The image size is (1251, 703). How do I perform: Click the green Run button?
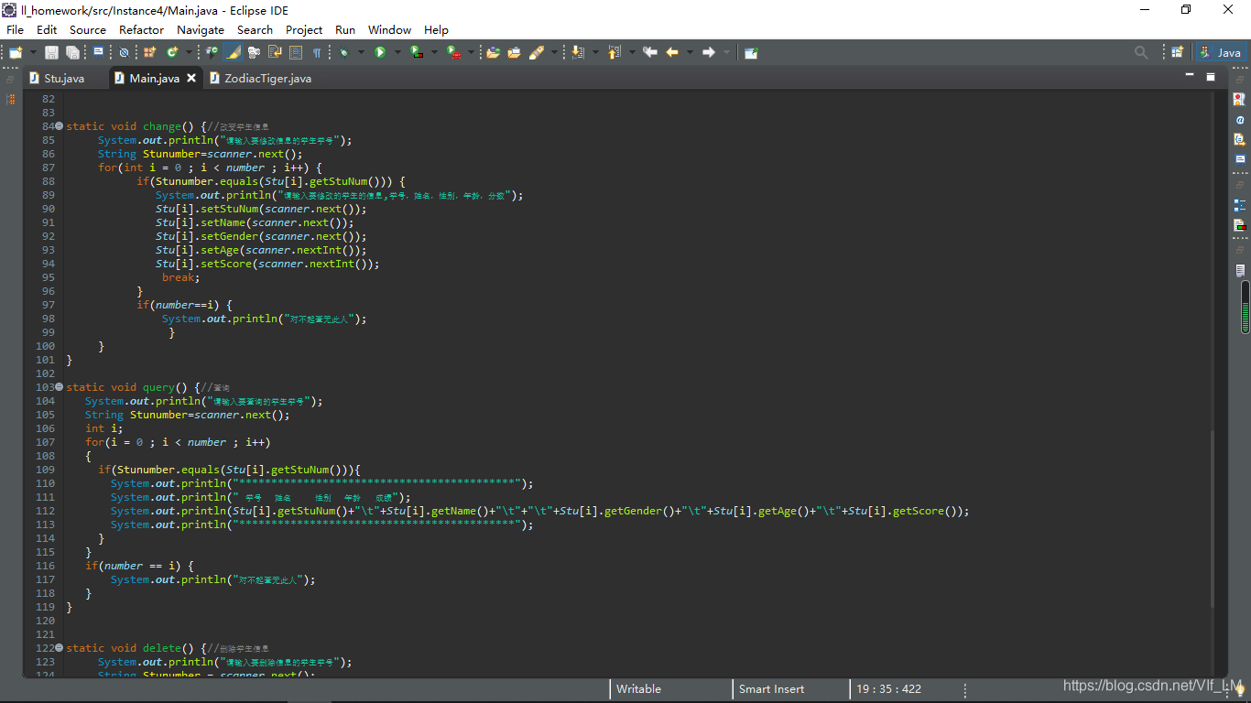click(380, 52)
